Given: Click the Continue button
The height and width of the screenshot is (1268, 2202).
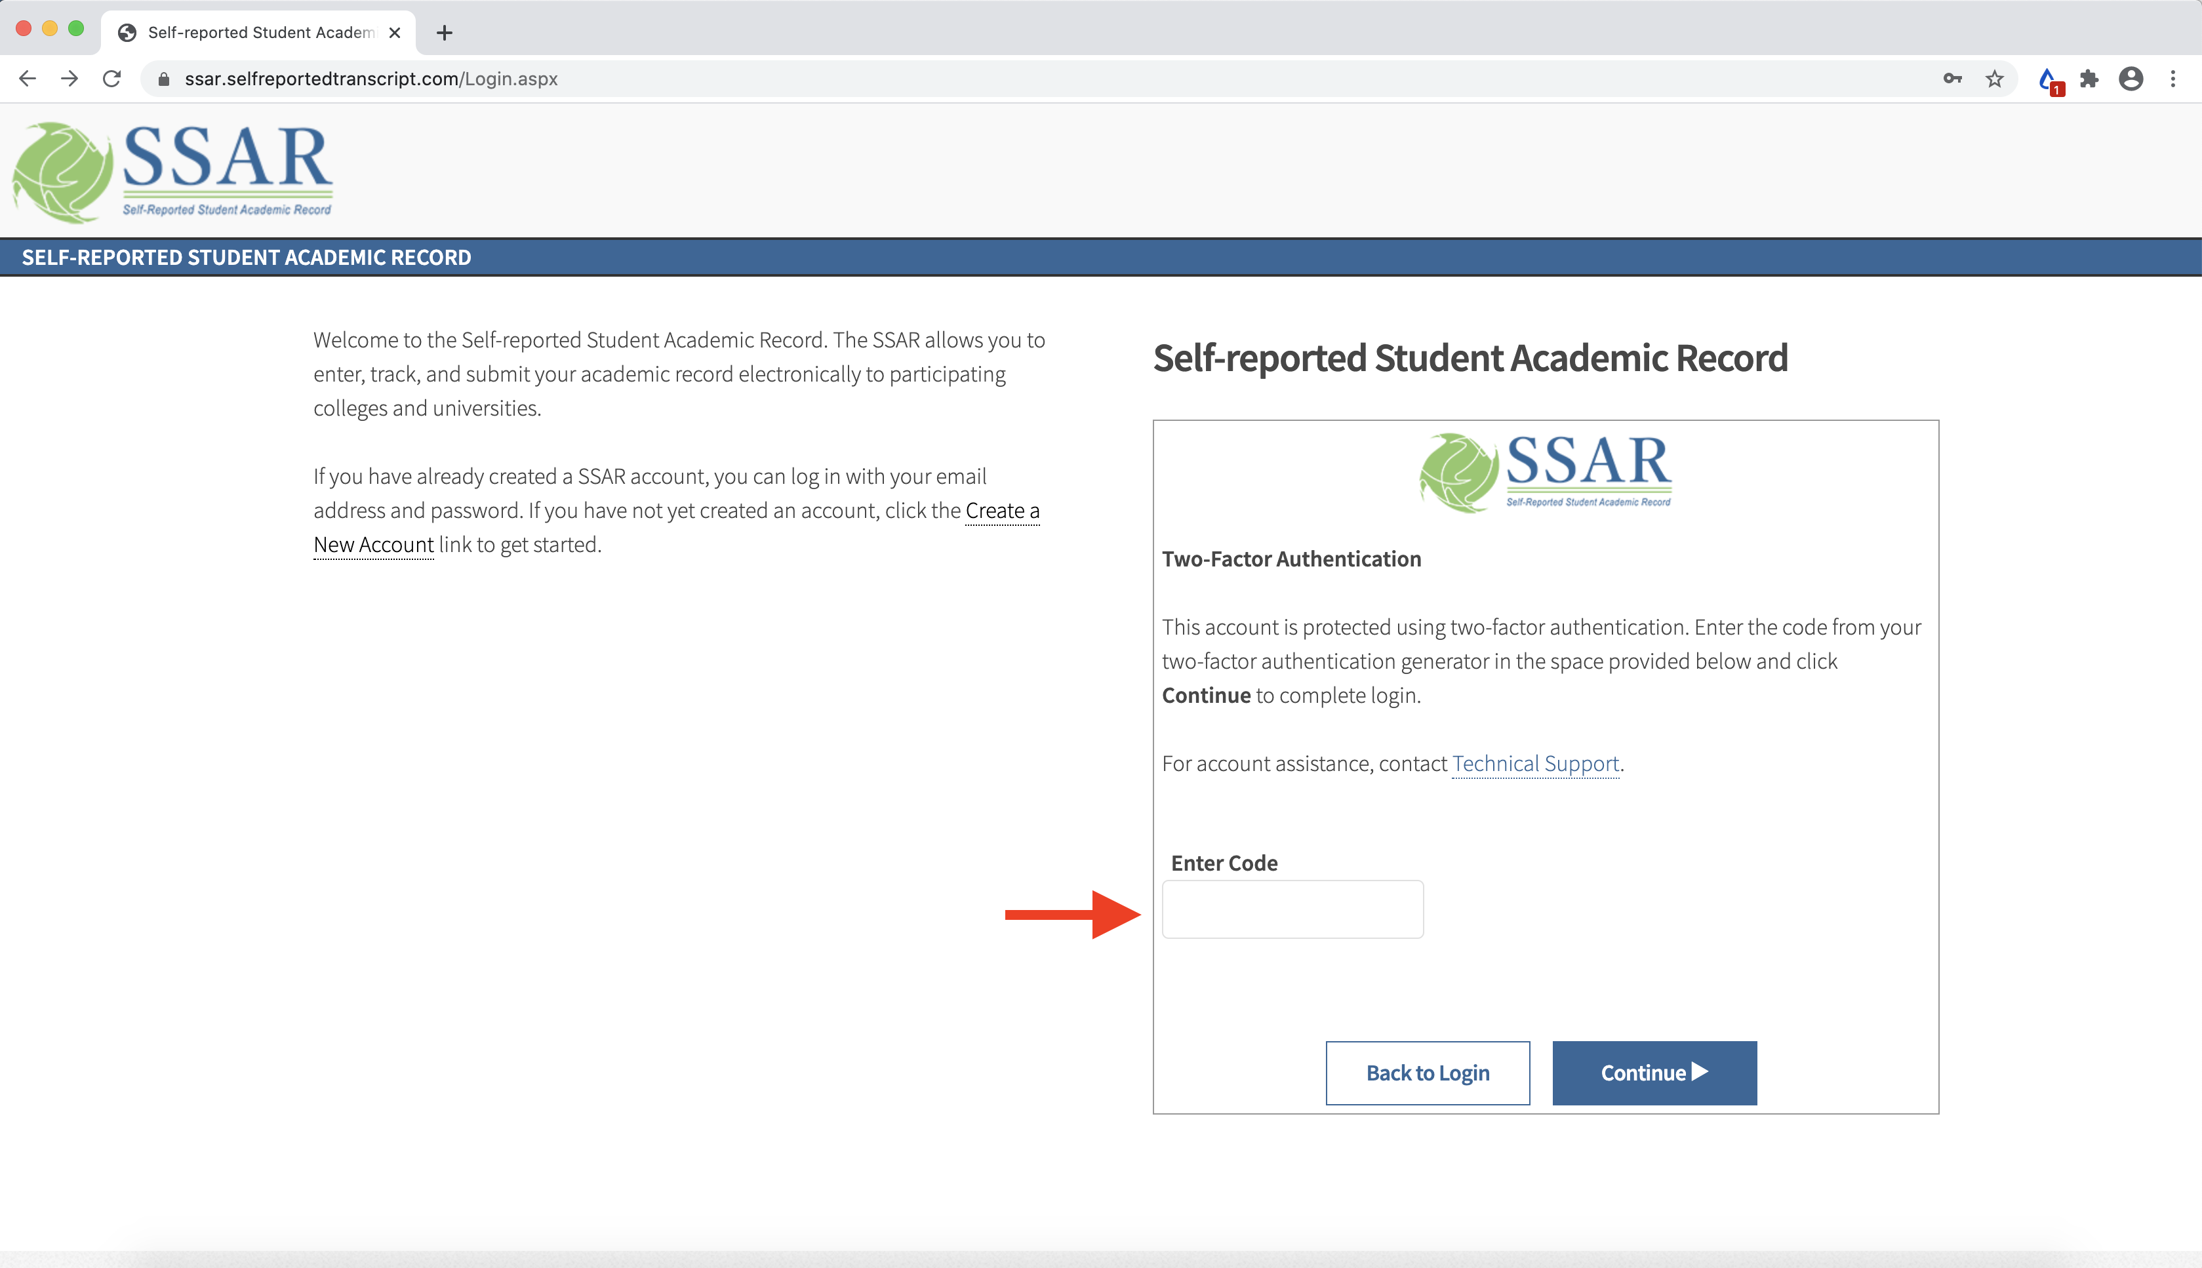Looking at the screenshot, I should click(1654, 1073).
